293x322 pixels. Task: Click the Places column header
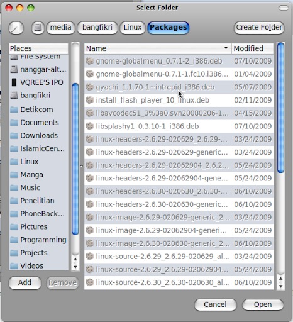coord(38,48)
